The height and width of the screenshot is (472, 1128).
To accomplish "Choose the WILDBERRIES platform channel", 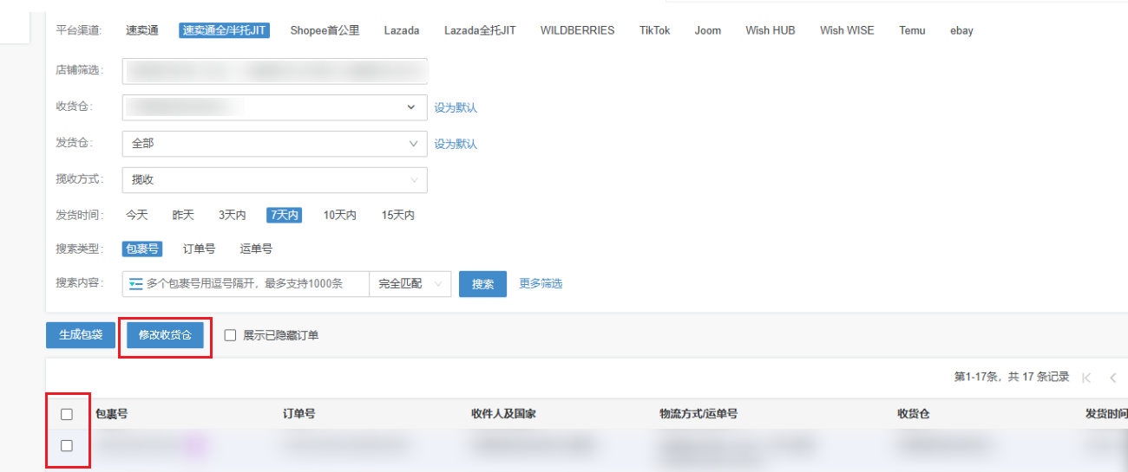I will pyautogui.click(x=577, y=30).
